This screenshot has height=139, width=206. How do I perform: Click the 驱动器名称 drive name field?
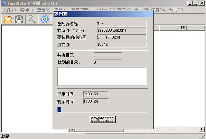point(122,24)
